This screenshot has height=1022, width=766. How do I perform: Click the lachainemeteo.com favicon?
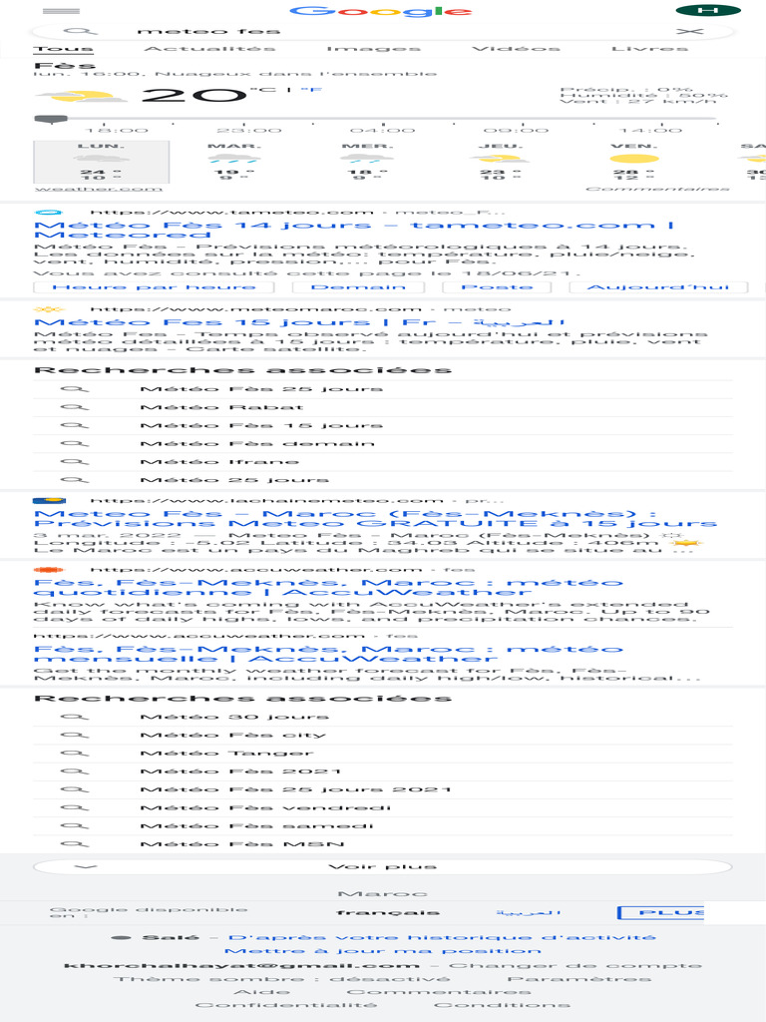(49, 501)
